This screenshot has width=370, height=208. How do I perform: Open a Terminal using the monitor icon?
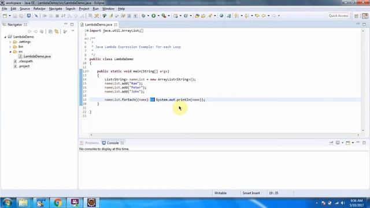(x=28, y=16)
